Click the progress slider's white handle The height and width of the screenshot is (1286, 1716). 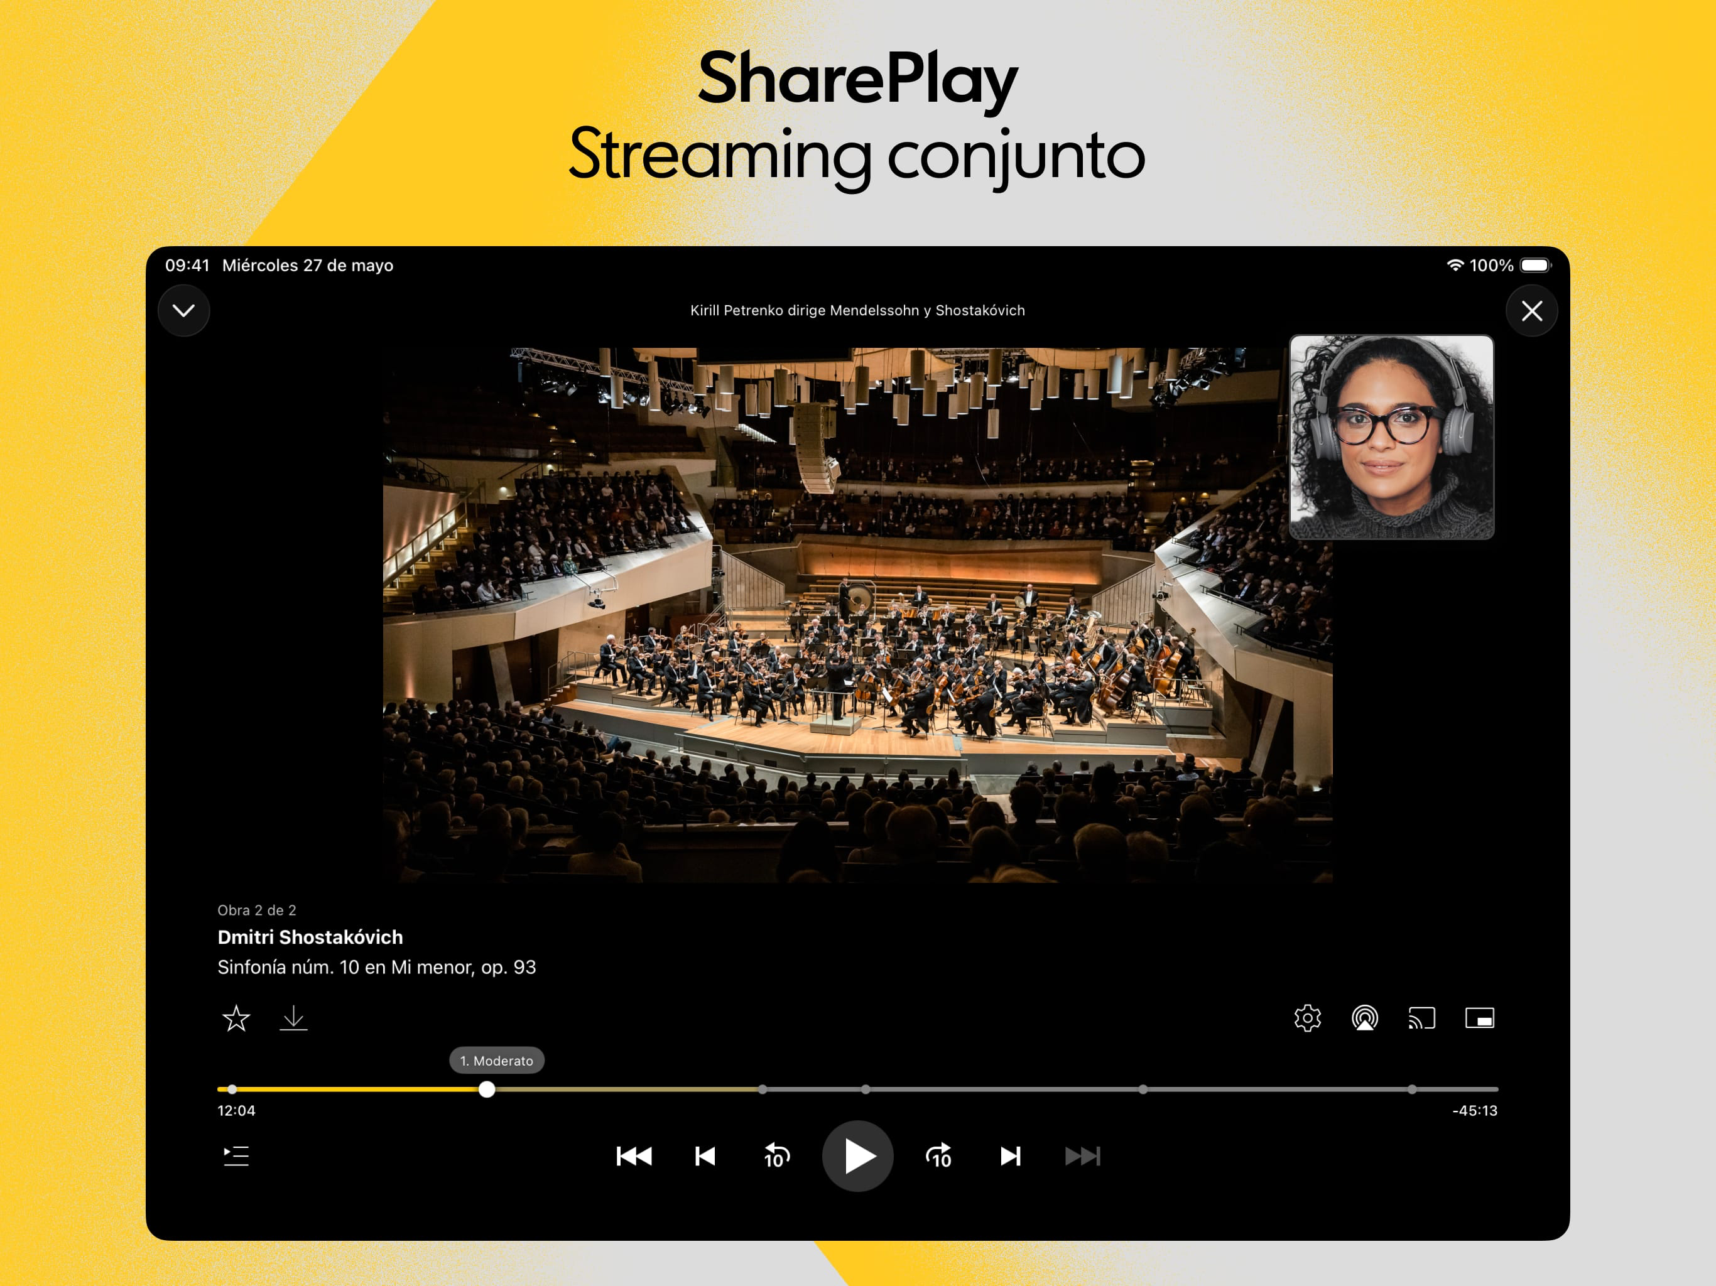486,1089
